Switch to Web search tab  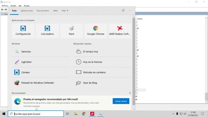coord(56,11)
